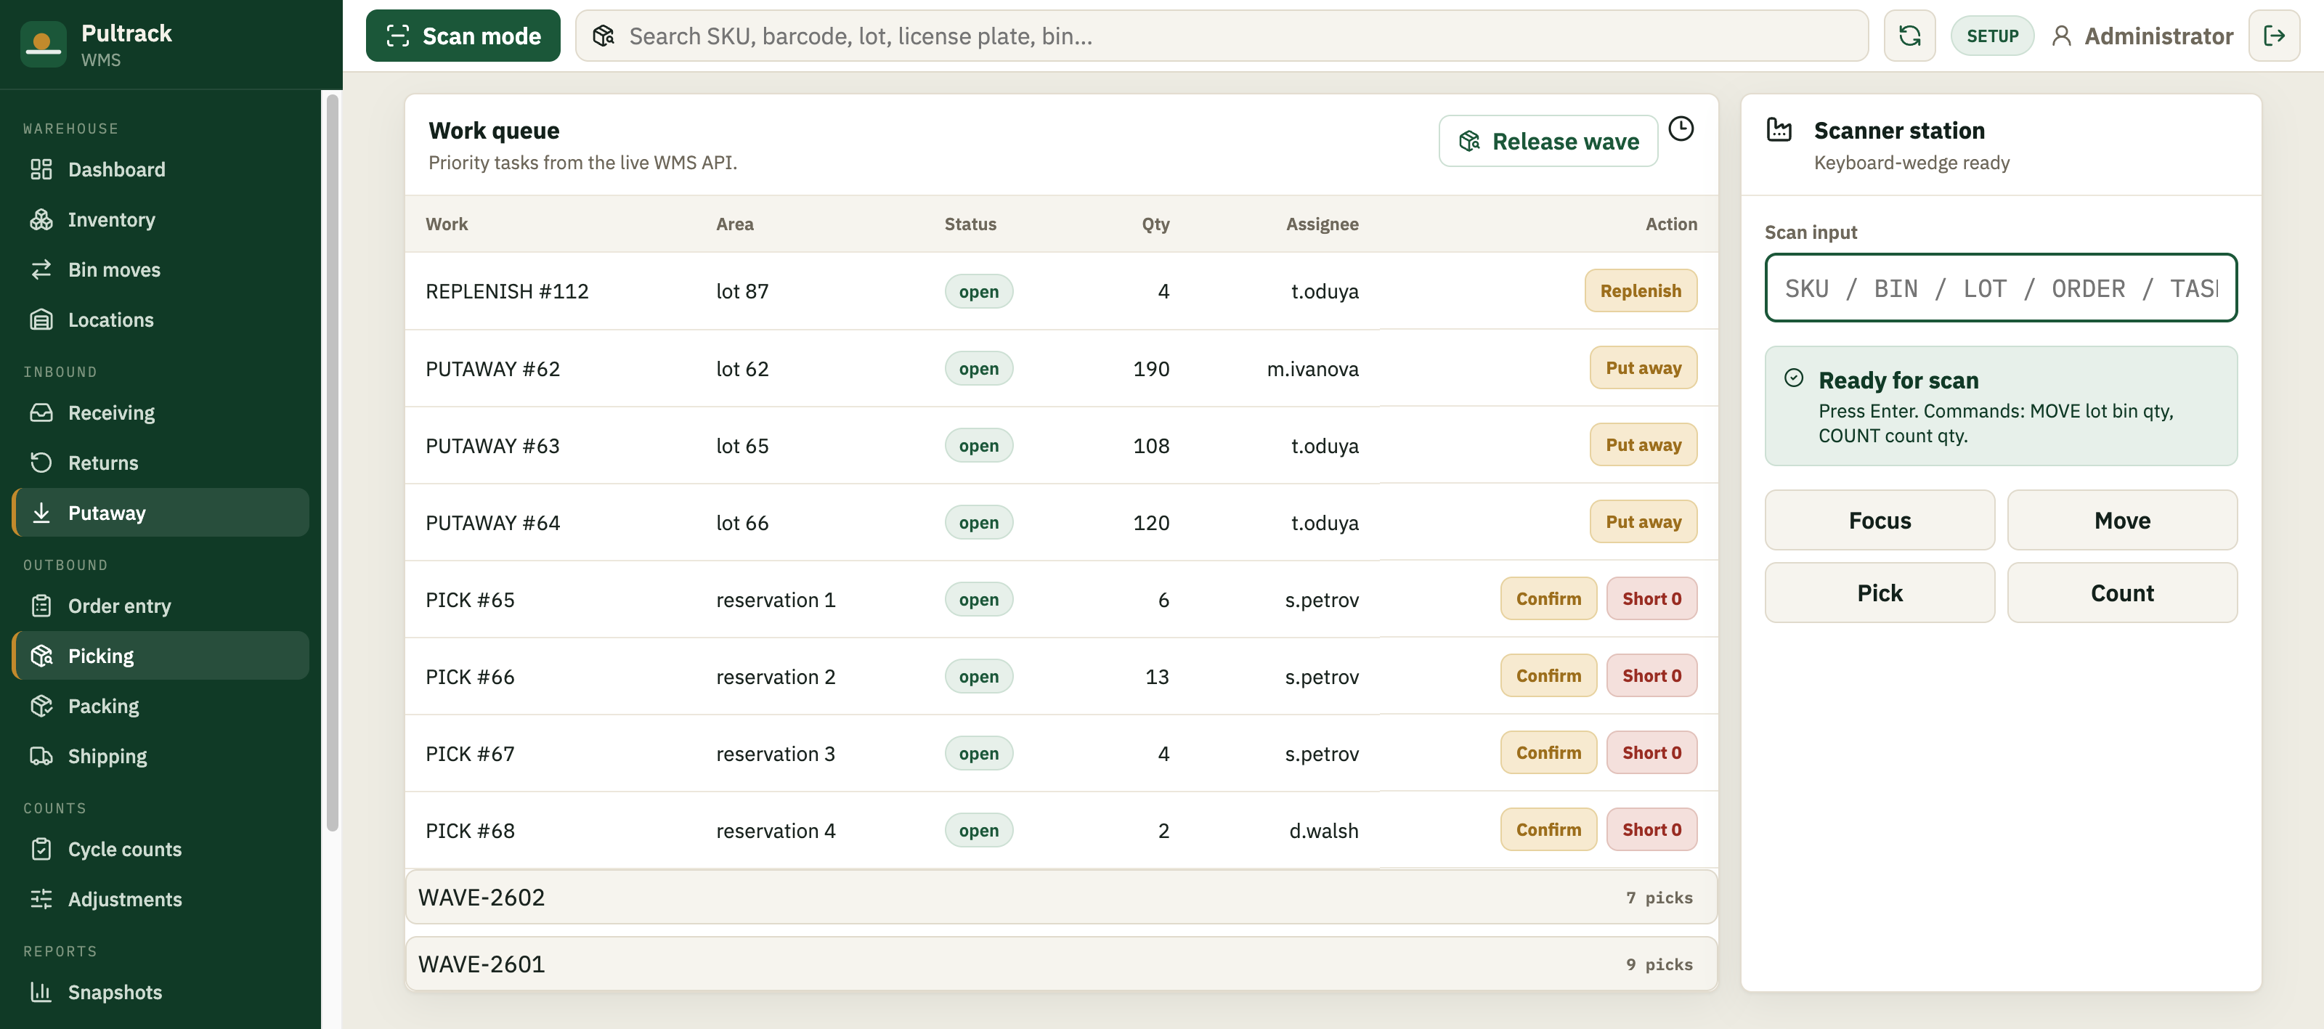Confirm PICK #66
Viewport: 2324px width, 1029px height.
tap(1548, 675)
